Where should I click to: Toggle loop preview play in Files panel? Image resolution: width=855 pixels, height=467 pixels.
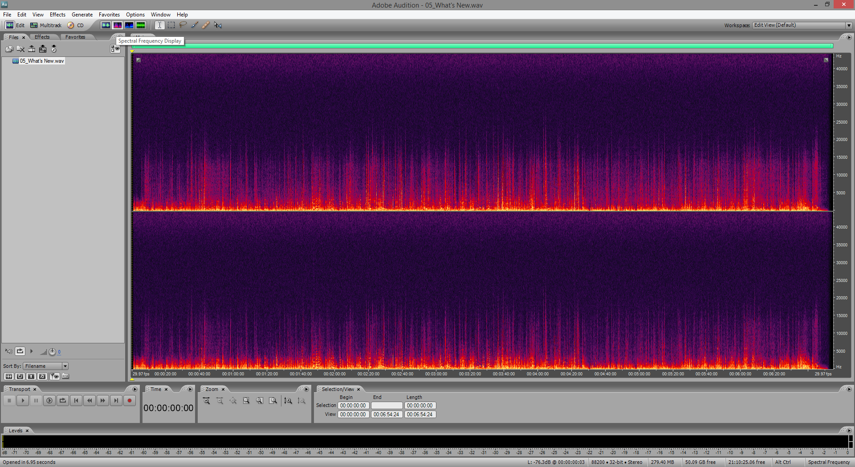pyautogui.click(x=20, y=351)
